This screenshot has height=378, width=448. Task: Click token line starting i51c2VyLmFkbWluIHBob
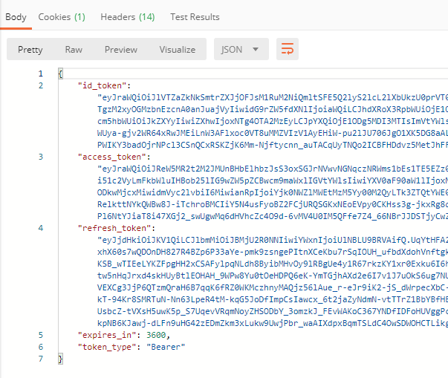(x=273, y=180)
